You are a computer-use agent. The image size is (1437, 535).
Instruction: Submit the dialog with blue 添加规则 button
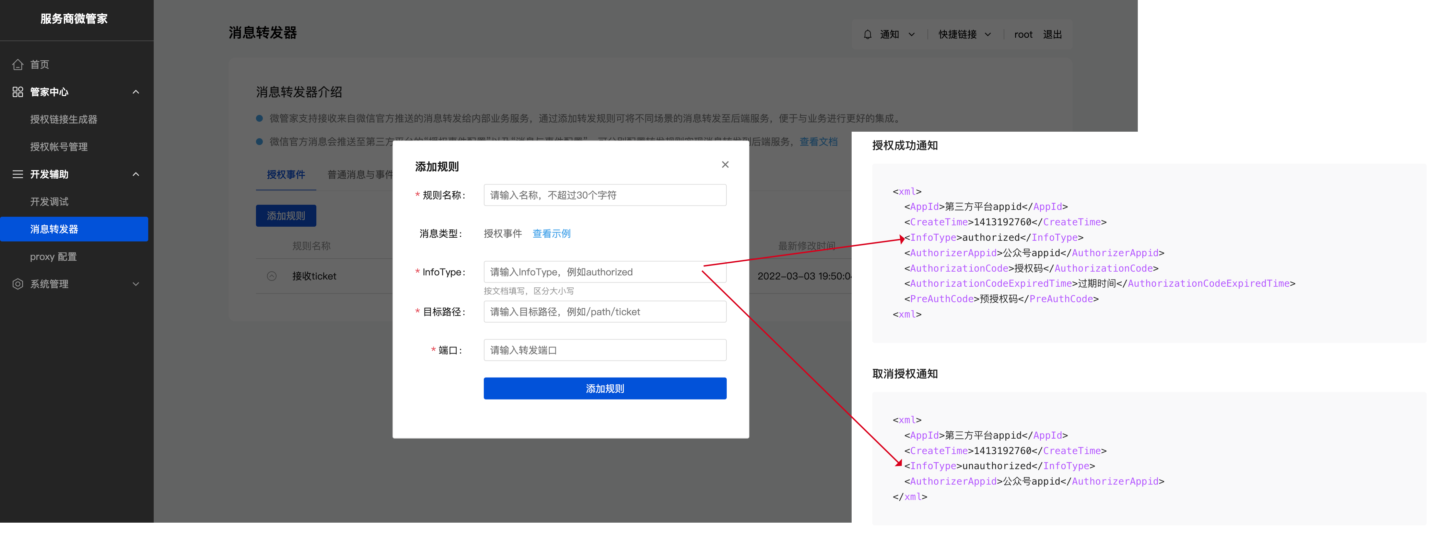pos(605,389)
